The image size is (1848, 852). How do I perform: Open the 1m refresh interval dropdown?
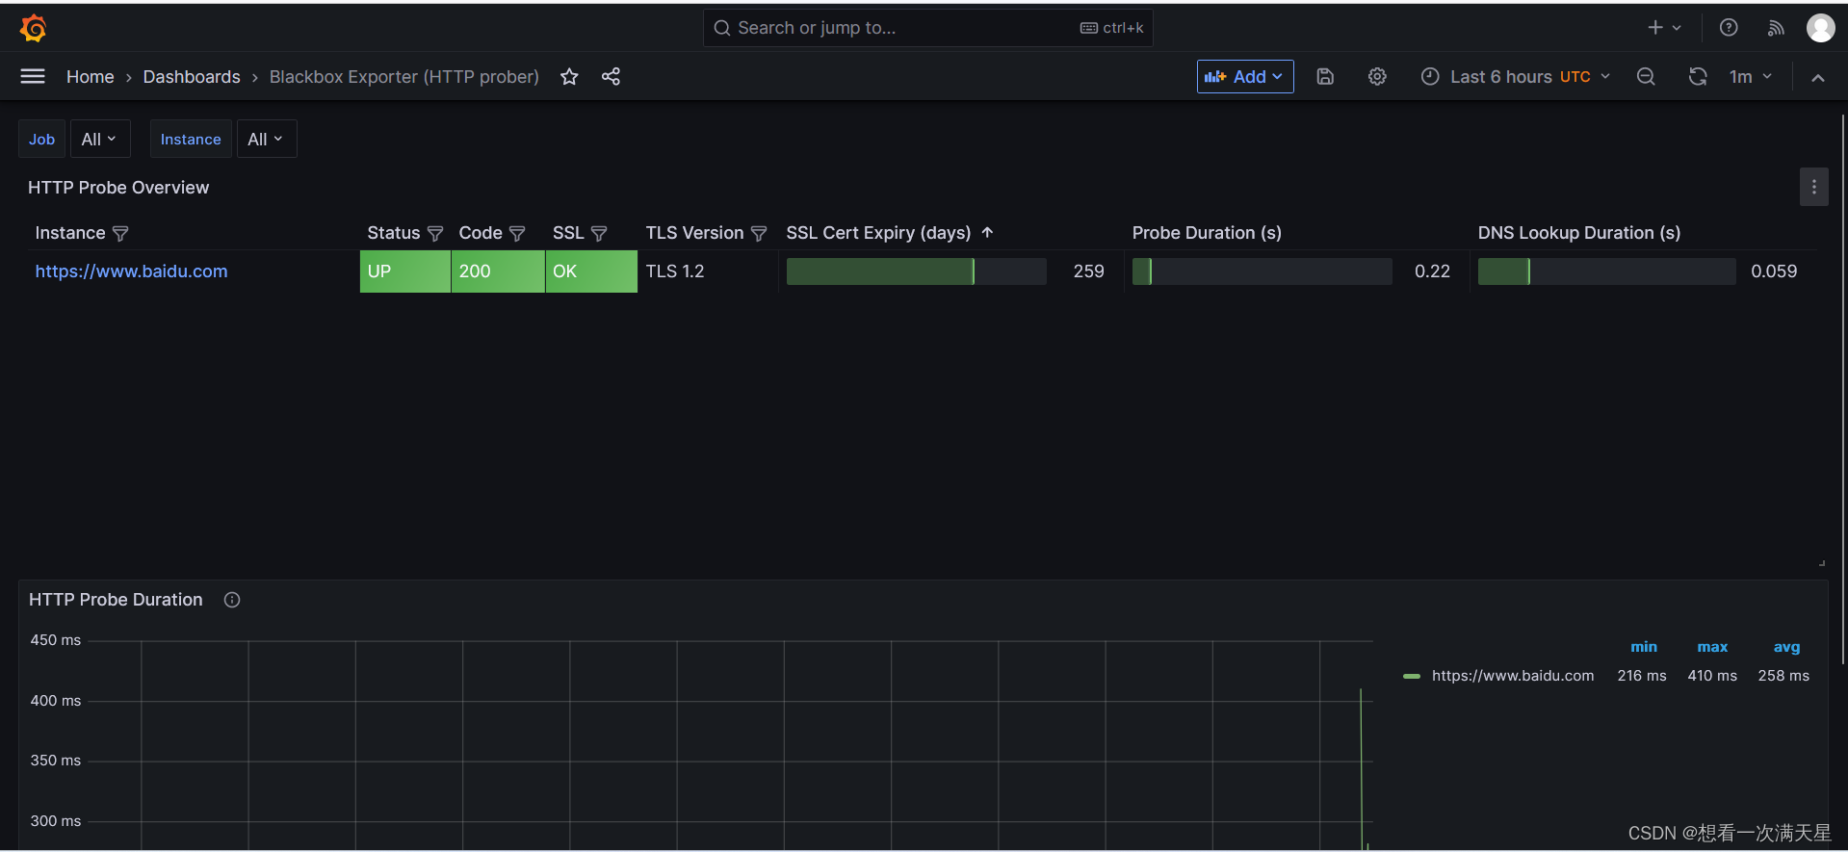(x=1750, y=76)
